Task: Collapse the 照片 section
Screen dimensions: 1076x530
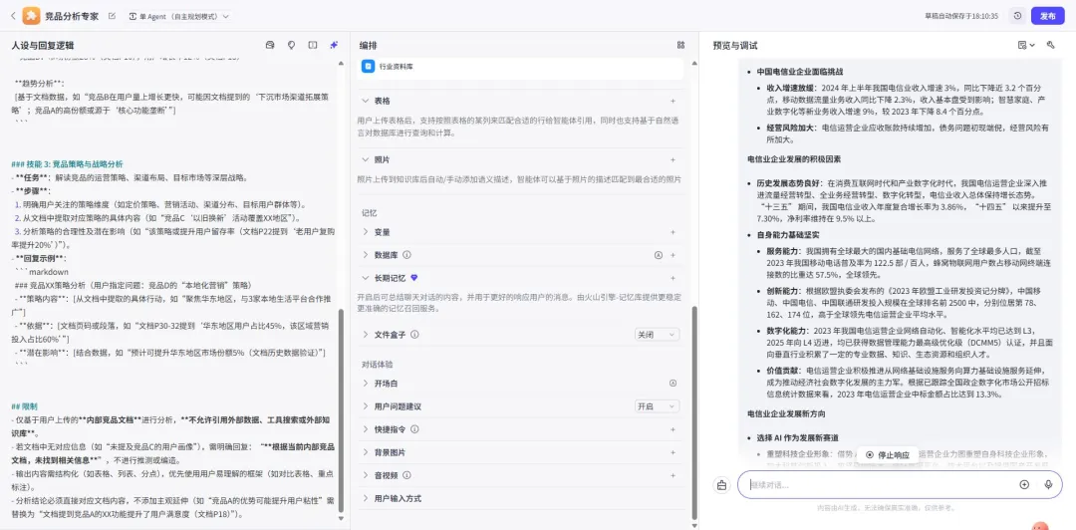Action: point(365,159)
